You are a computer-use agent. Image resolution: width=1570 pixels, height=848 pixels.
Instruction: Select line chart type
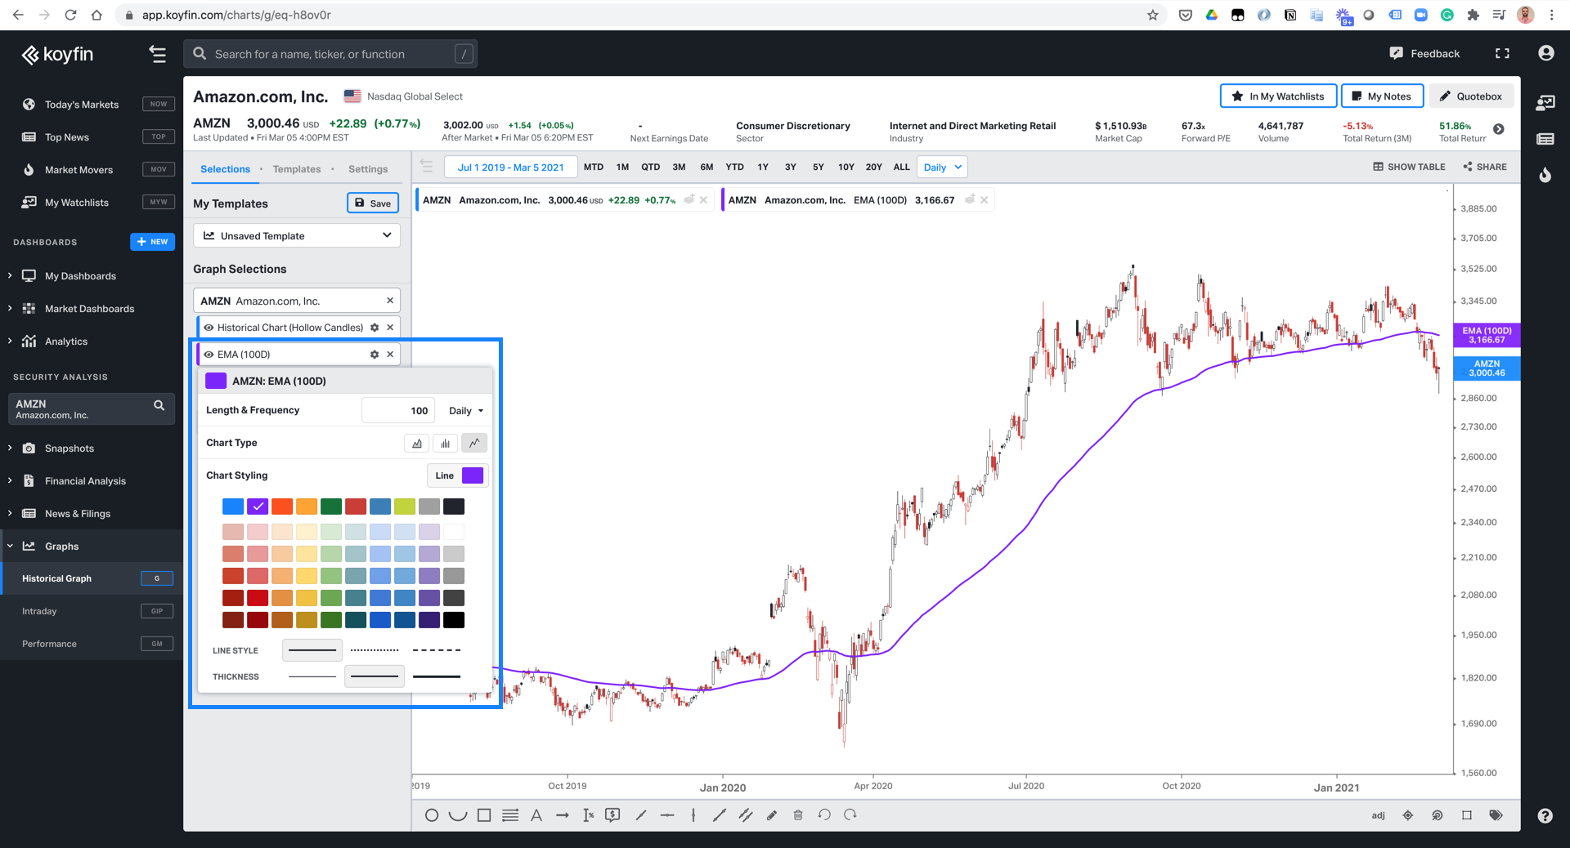[x=474, y=443]
